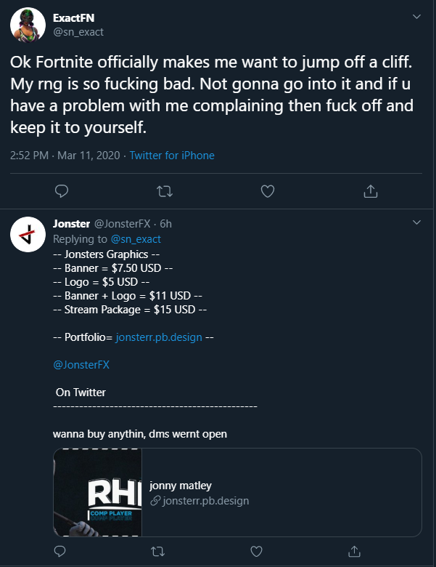Image resolution: width=436 pixels, height=567 pixels.
Task: Click the Twitter for iPhone link
Action: (172, 156)
